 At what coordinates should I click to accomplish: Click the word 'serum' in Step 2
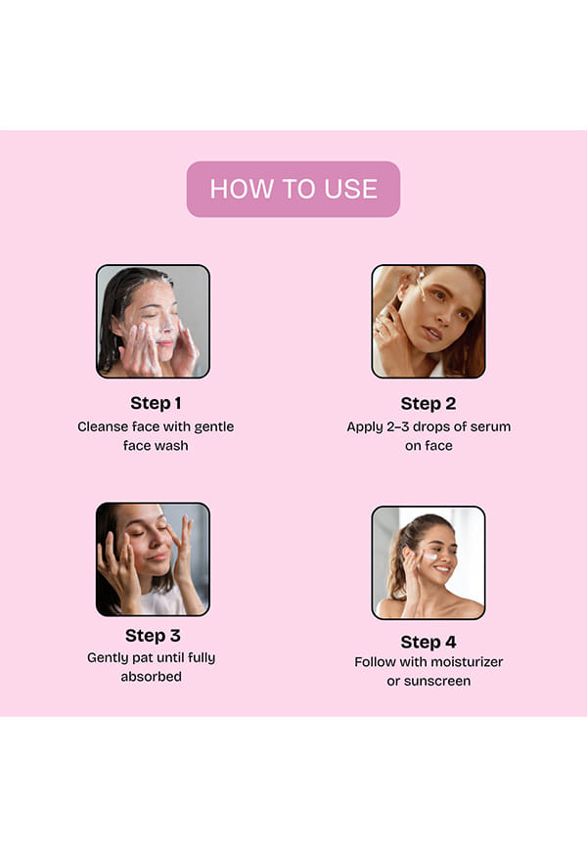[x=490, y=427]
